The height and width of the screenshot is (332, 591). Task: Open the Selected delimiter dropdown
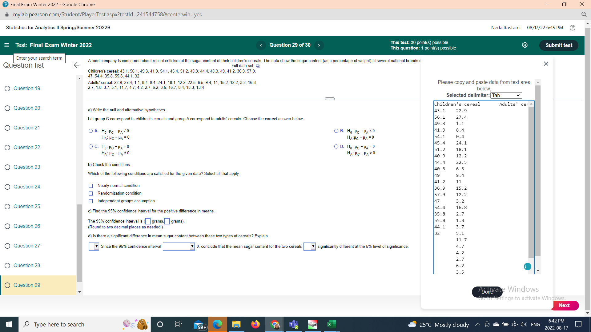(x=506, y=95)
